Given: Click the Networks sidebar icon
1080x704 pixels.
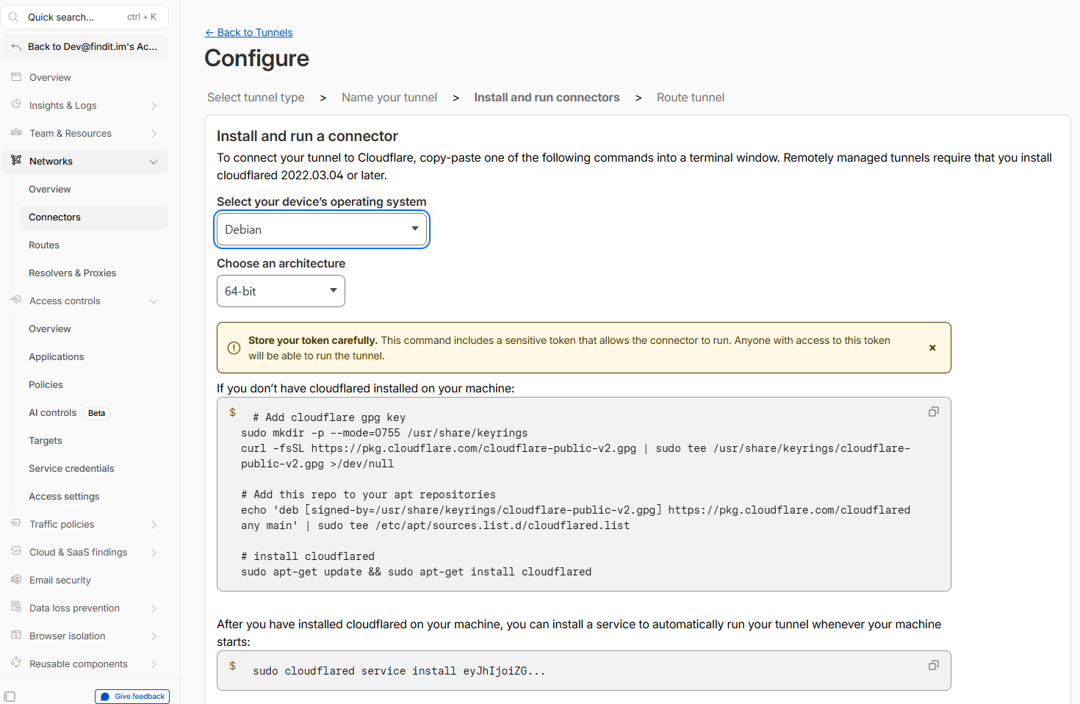Looking at the screenshot, I should tap(16, 161).
